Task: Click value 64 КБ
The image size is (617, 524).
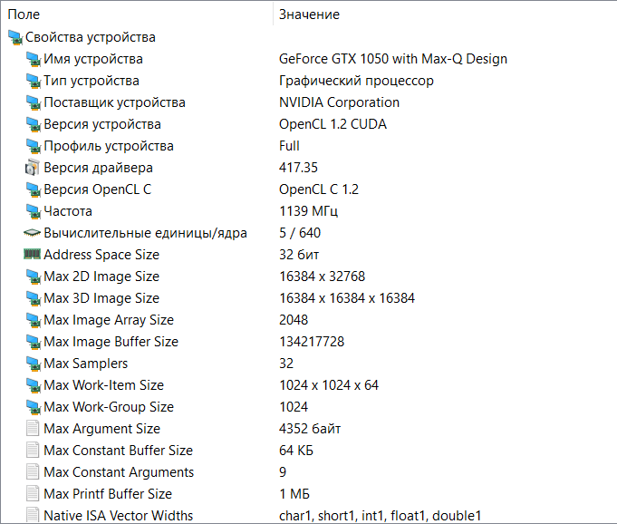Action: click(296, 451)
